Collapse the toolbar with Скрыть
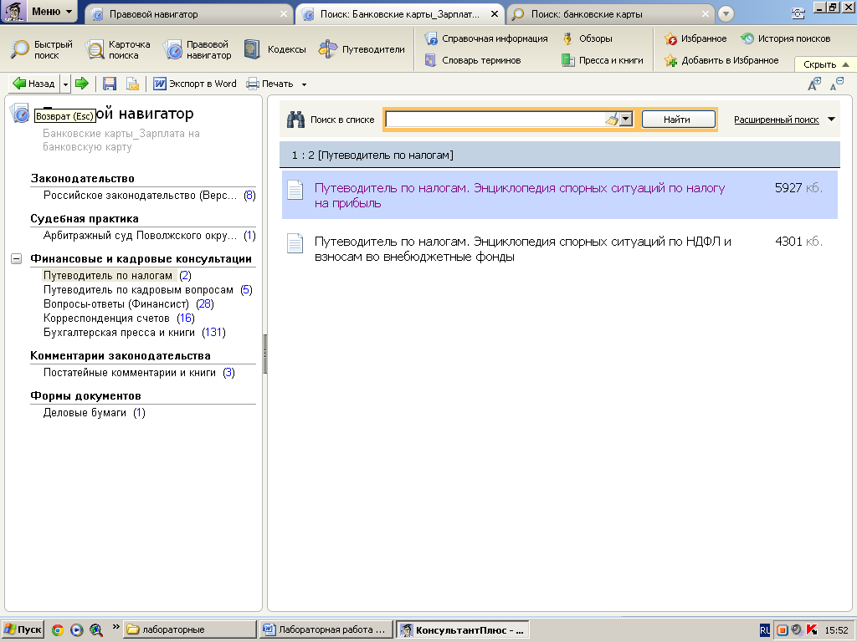The height and width of the screenshot is (642, 857). pos(826,64)
